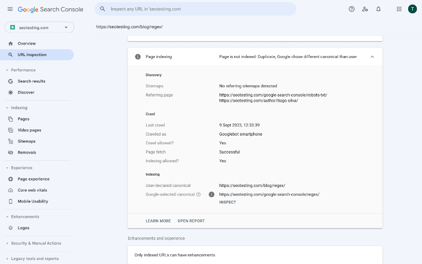Click the Video pages icon
422x264 pixels.
coord(10,130)
